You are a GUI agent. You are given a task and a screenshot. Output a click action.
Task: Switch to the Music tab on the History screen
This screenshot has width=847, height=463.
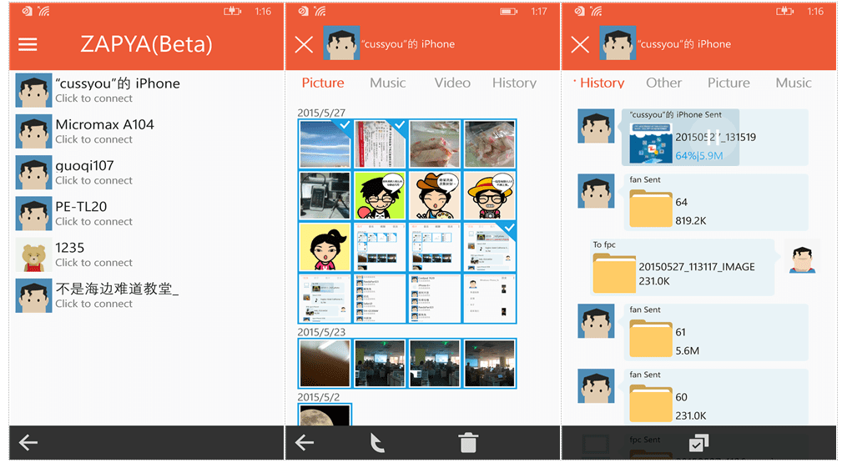[x=794, y=83]
